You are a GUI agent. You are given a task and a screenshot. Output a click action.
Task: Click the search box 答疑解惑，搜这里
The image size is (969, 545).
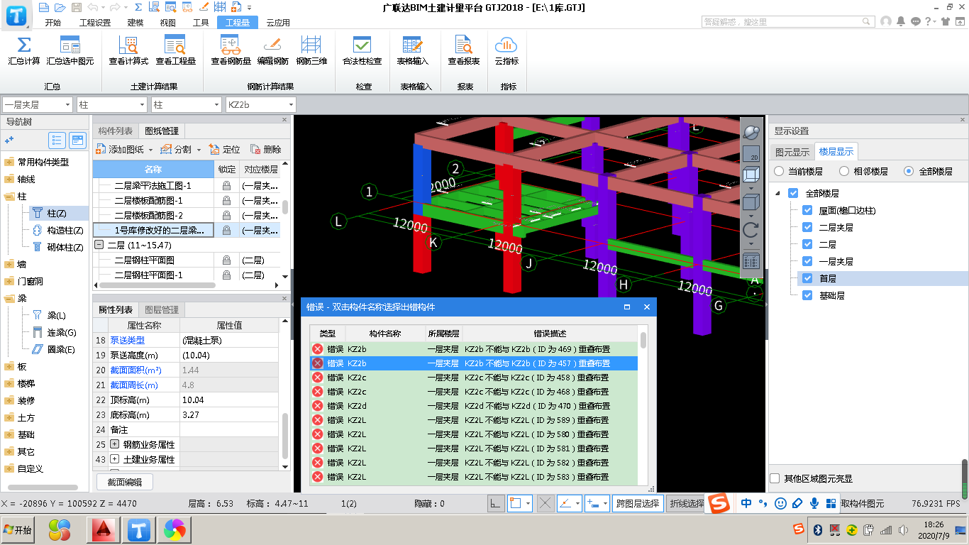click(x=789, y=21)
